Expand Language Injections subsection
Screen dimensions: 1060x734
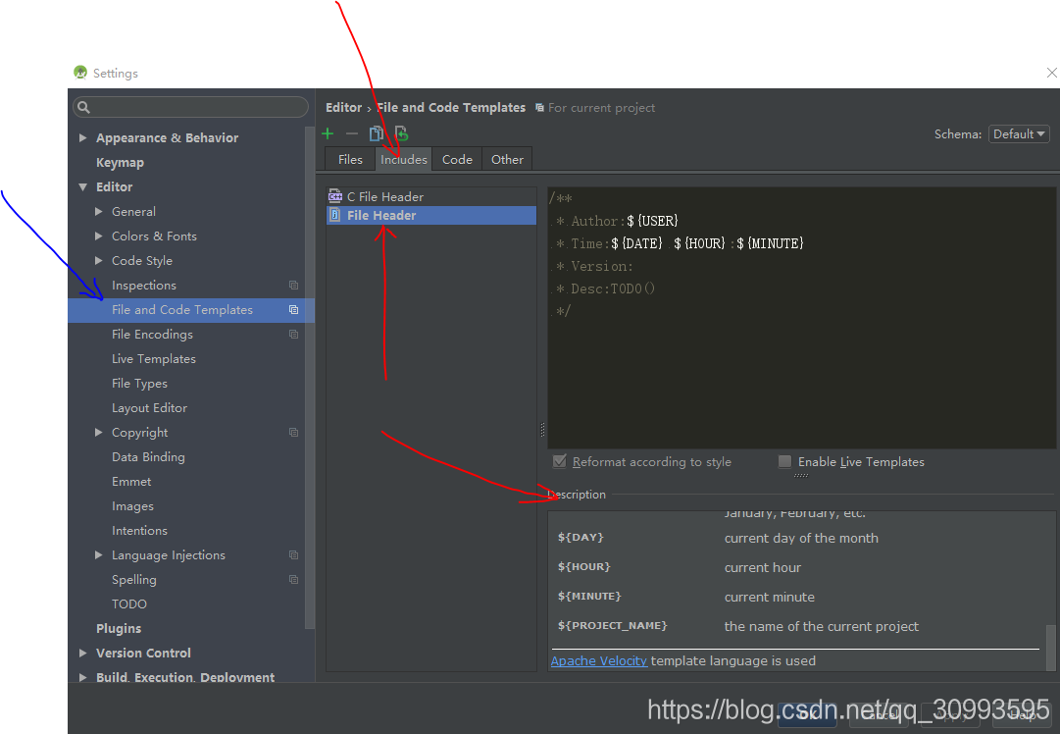[x=99, y=554]
